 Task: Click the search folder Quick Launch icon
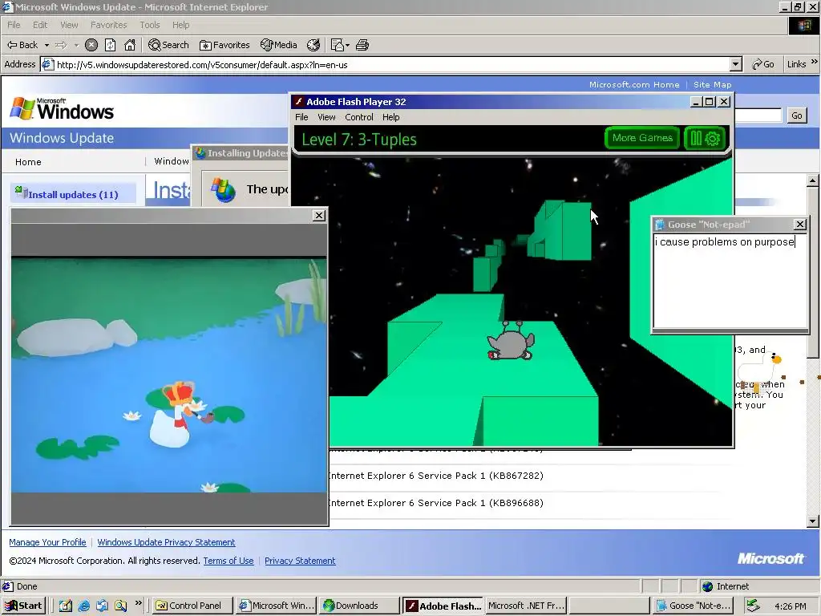click(x=121, y=606)
